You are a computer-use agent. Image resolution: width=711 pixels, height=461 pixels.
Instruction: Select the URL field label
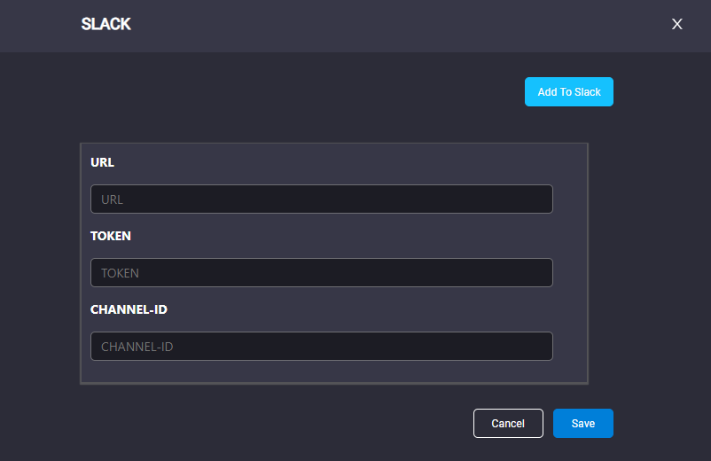[103, 162]
